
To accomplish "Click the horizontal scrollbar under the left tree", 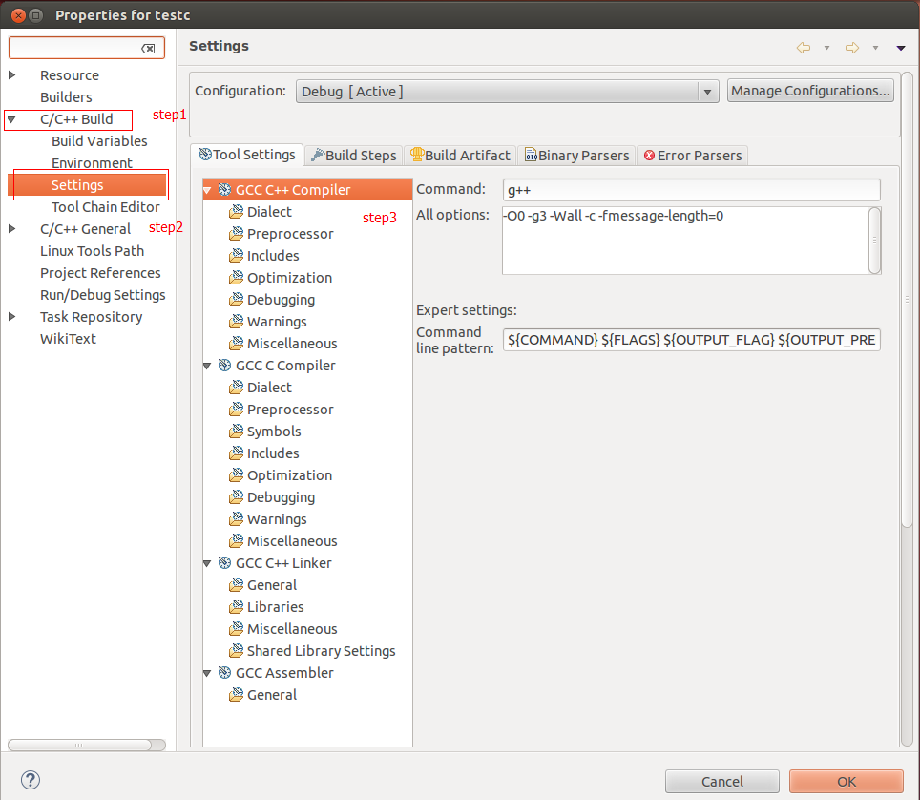I will point(86,745).
